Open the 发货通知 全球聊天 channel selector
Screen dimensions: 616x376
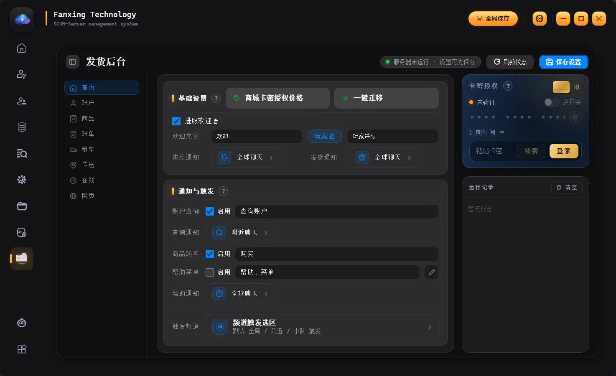pos(384,158)
